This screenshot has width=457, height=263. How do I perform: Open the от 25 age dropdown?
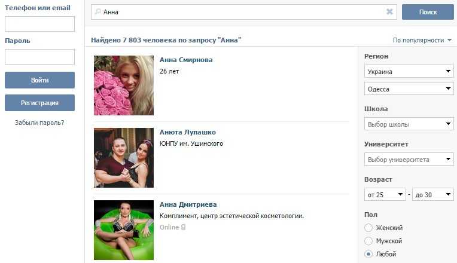(385, 194)
